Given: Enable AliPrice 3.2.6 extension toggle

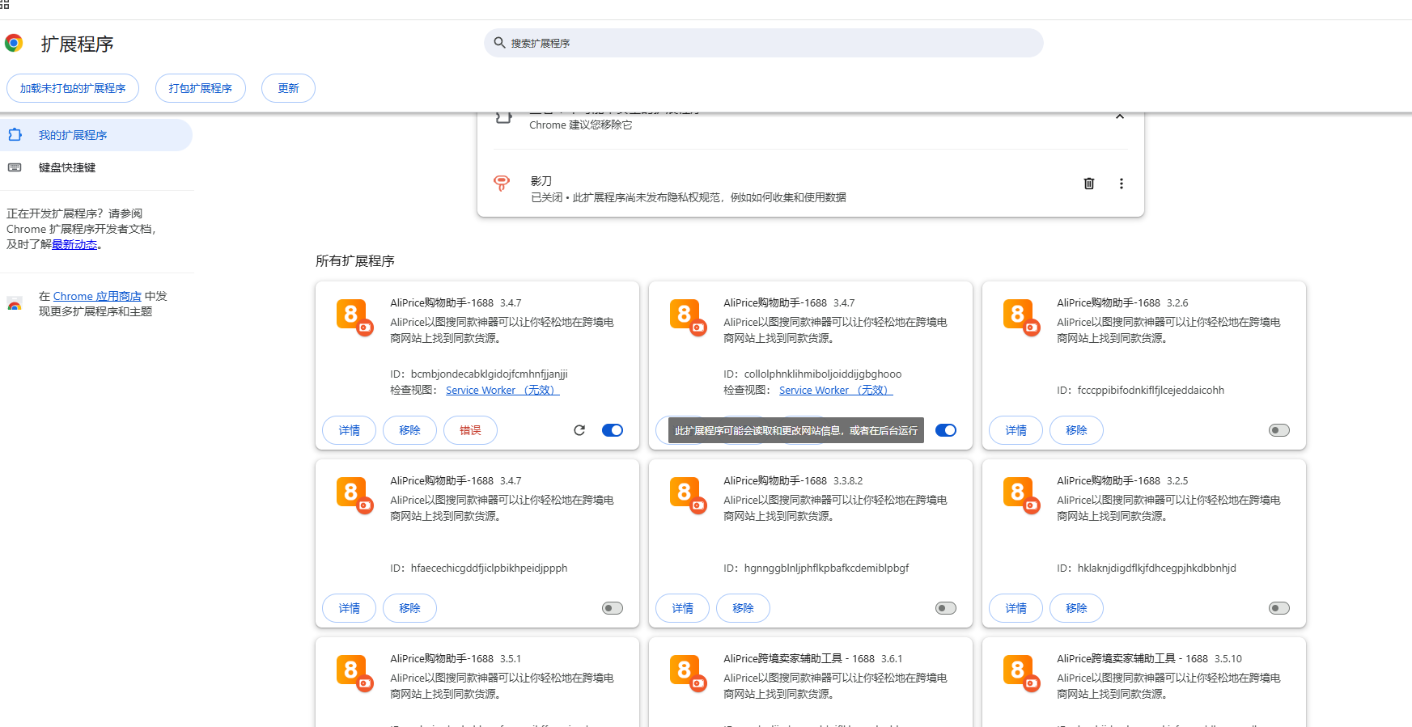Looking at the screenshot, I should (x=1278, y=430).
